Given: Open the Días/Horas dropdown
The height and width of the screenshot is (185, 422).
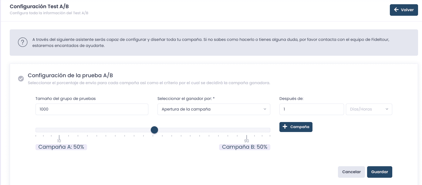Looking at the screenshot, I should click(x=369, y=109).
